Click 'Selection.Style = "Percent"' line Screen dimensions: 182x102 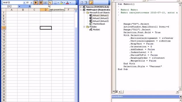pos(143,67)
